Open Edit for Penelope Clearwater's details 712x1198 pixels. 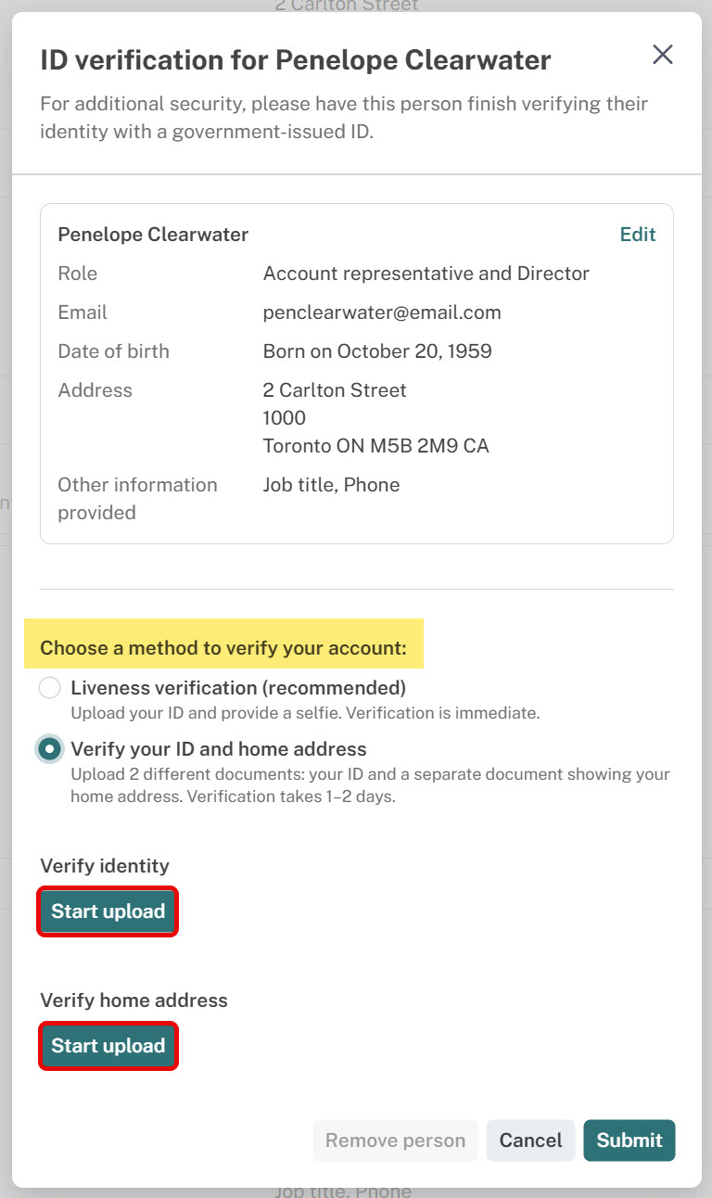pyautogui.click(x=638, y=235)
